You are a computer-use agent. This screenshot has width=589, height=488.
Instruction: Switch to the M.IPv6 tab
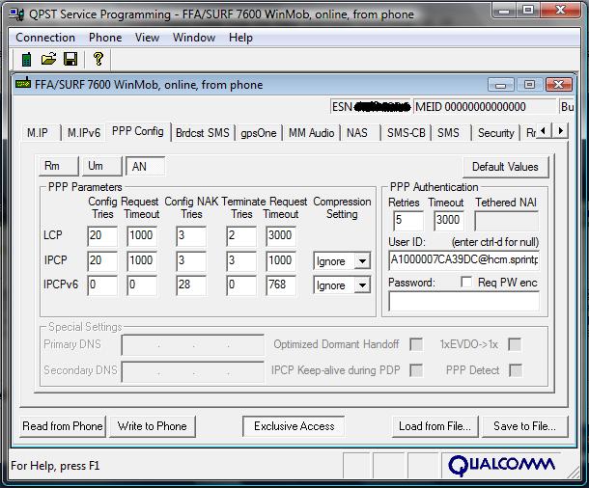[x=84, y=133]
